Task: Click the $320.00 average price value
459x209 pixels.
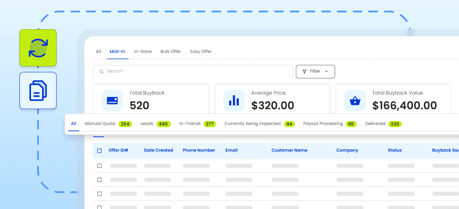Action: click(x=272, y=105)
